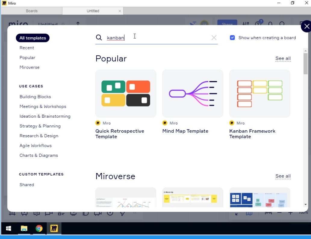This screenshot has width=311, height=239.
Task: Select Ideation & Brainstorming templates
Action: [x=45, y=116]
